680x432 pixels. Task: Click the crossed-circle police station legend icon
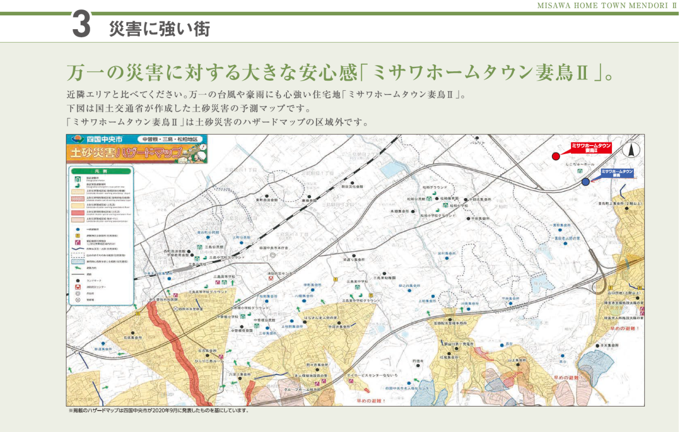coord(78,300)
